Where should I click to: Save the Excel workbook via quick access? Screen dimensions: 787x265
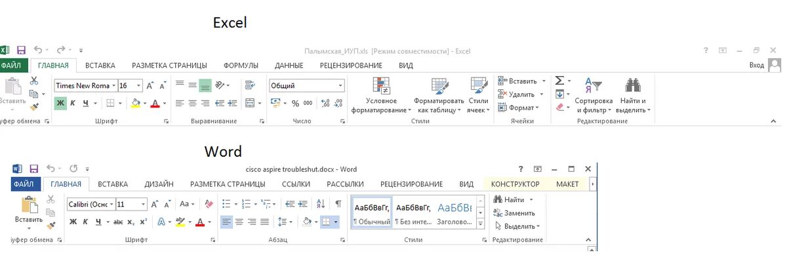point(21,50)
